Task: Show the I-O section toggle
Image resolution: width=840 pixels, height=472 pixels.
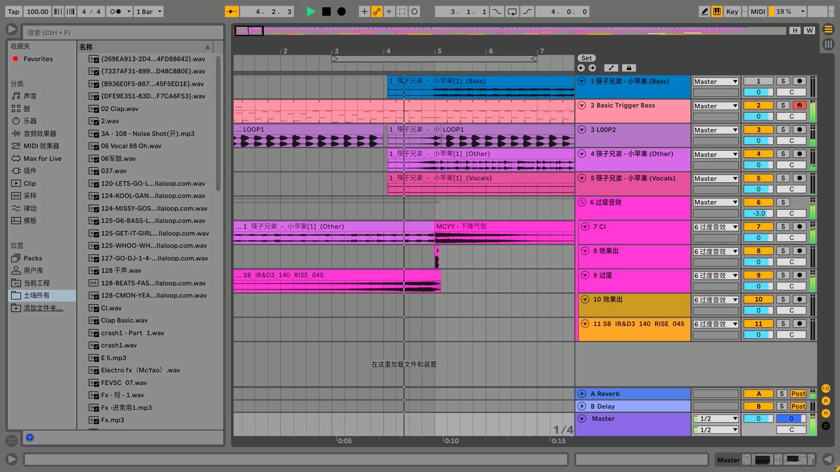Action: [826, 388]
